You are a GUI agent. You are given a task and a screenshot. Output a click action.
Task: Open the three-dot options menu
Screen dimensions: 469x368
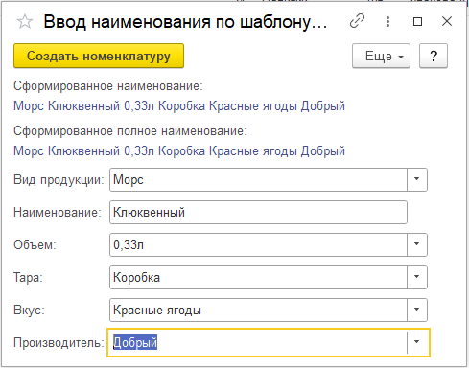coord(387,21)
